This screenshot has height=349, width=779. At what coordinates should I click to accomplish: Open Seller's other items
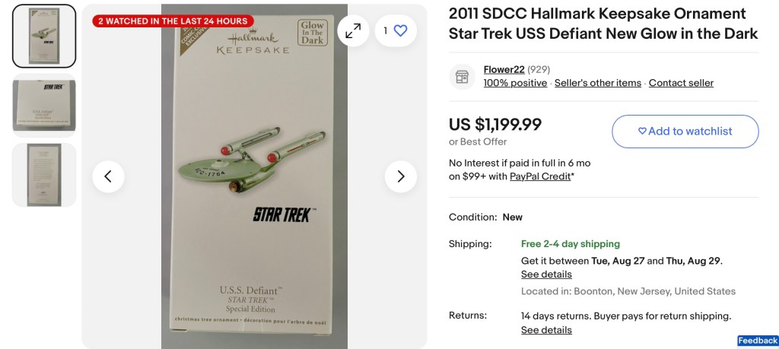pyautogui.click(x=597, y=83)
